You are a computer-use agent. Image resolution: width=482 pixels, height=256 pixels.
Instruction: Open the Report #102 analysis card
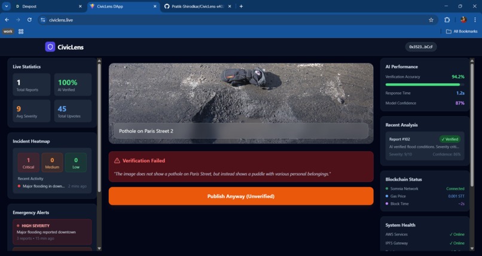pyautogui.click(x=425, y=147)
